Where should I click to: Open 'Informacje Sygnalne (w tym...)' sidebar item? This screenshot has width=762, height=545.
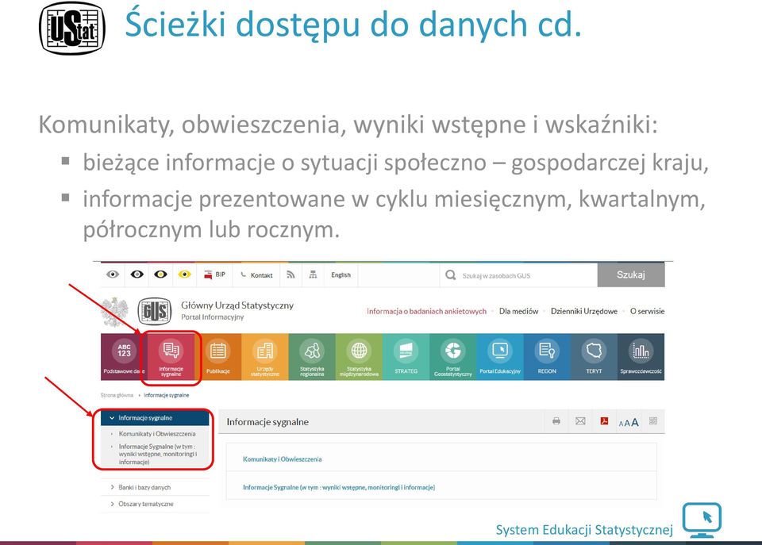coord(157,454)
